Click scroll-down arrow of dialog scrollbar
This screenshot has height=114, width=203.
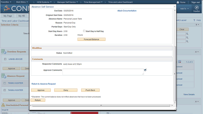pos(175,103)
